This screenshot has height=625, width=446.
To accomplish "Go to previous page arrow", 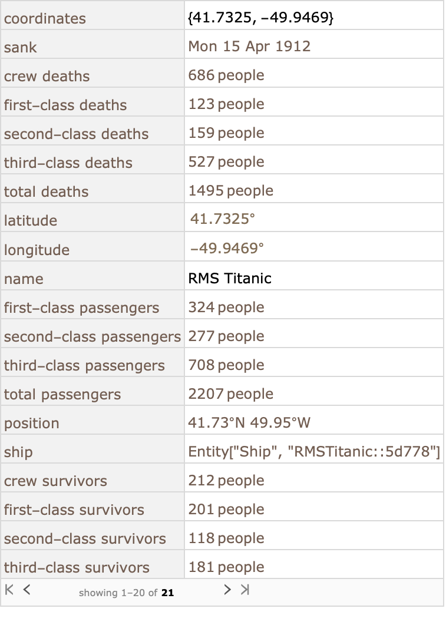I will 27,590.
